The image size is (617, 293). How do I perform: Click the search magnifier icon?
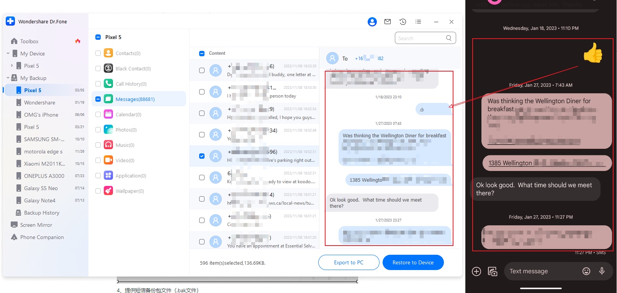[x=449, y=38]
